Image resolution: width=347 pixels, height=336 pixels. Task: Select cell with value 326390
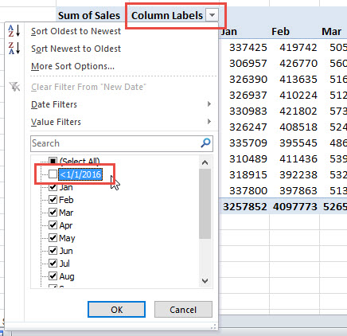pos(248,80)
